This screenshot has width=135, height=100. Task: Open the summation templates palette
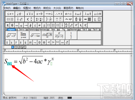39,19
